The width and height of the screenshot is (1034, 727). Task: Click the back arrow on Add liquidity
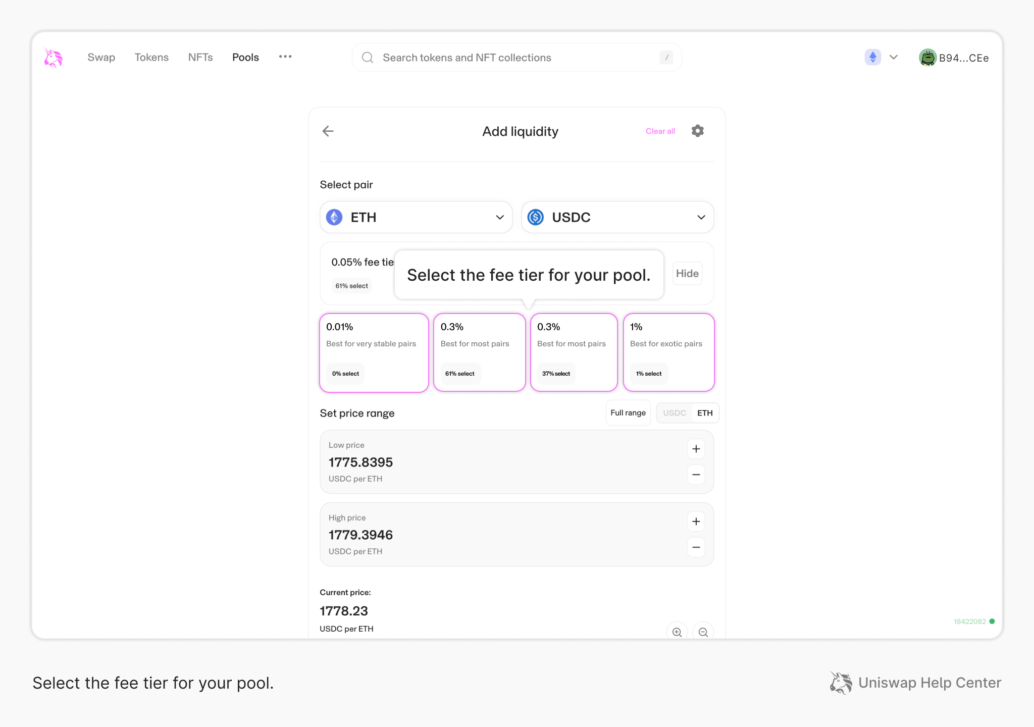point(328,131)
